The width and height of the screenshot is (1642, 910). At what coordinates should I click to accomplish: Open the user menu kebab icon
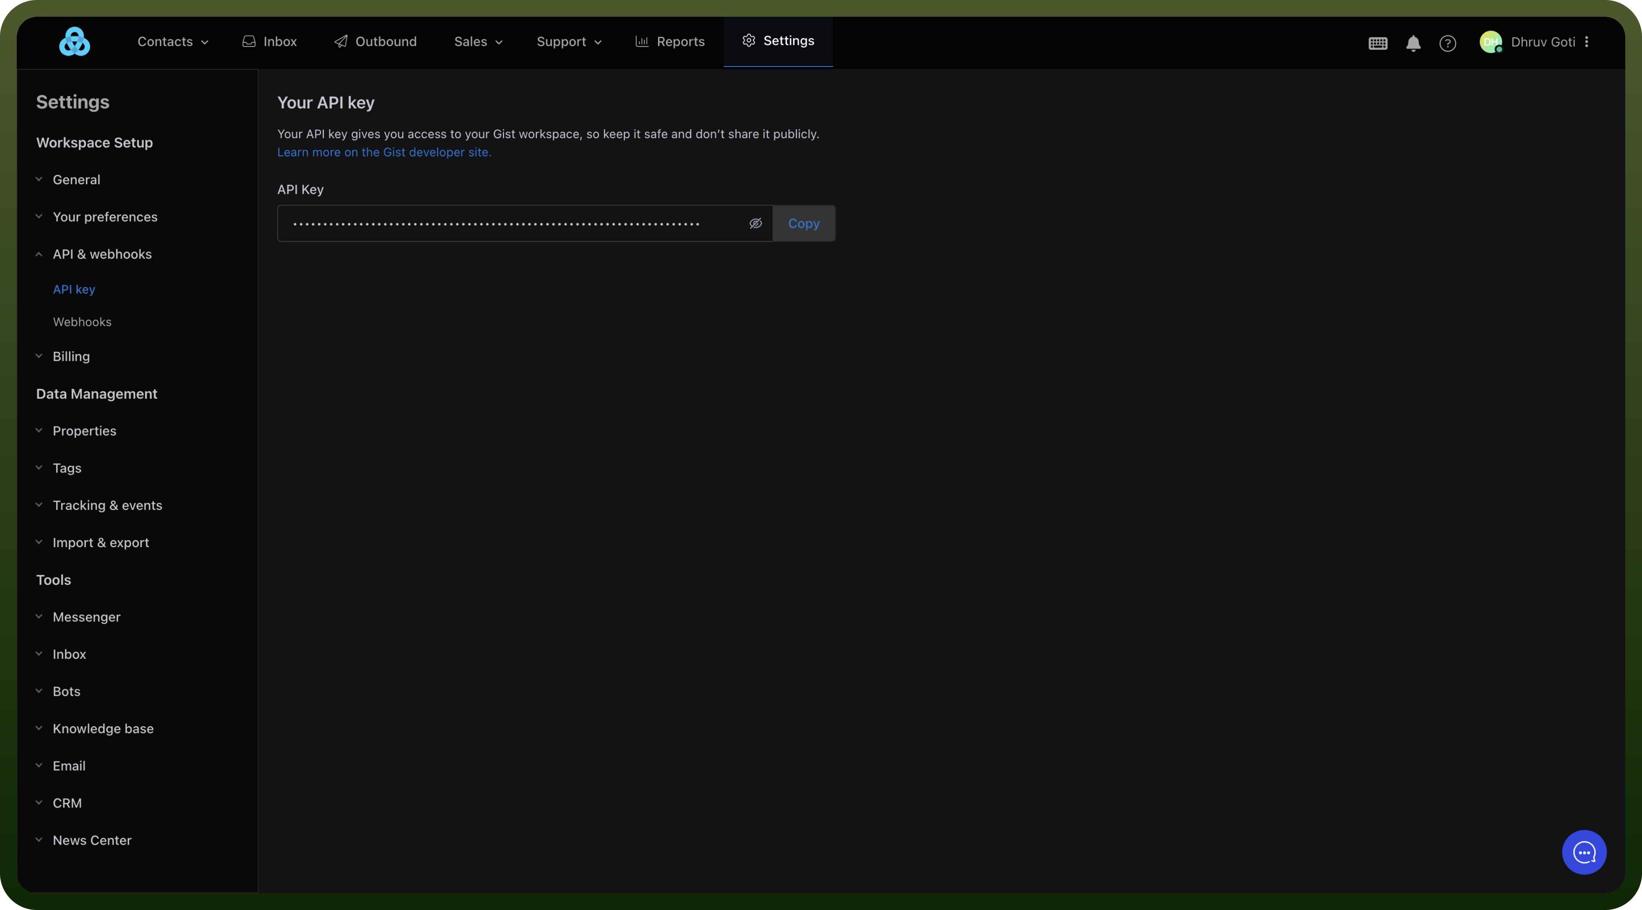[1587, 42]
